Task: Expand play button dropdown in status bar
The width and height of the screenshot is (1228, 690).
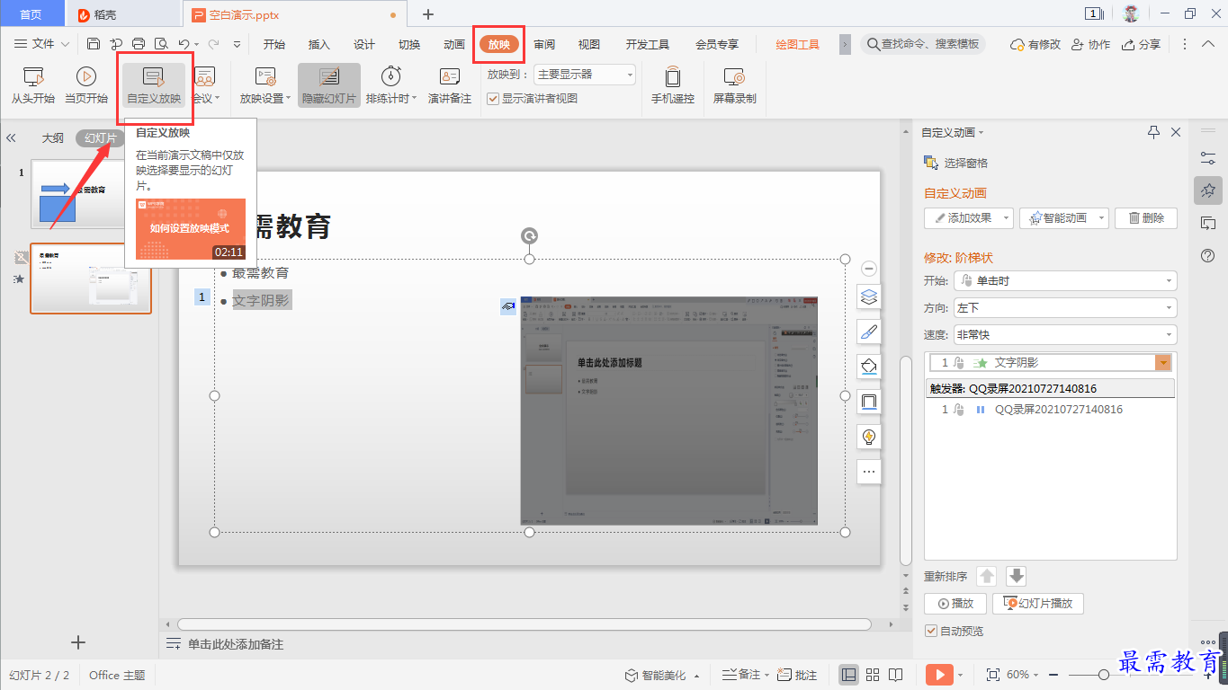Action: point(961,675)
